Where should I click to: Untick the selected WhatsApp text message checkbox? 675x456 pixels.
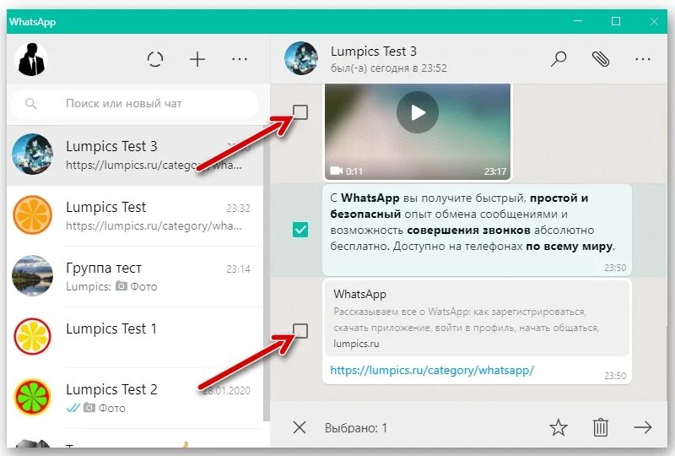click(300, 230)
